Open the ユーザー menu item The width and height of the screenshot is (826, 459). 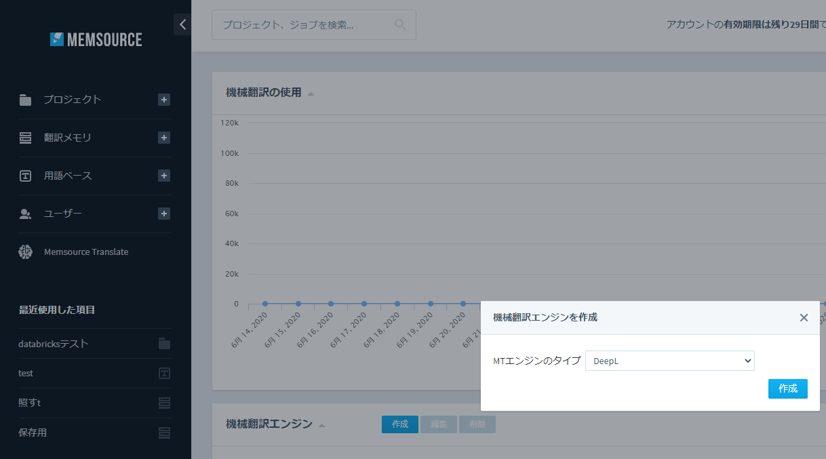[63, 214]
